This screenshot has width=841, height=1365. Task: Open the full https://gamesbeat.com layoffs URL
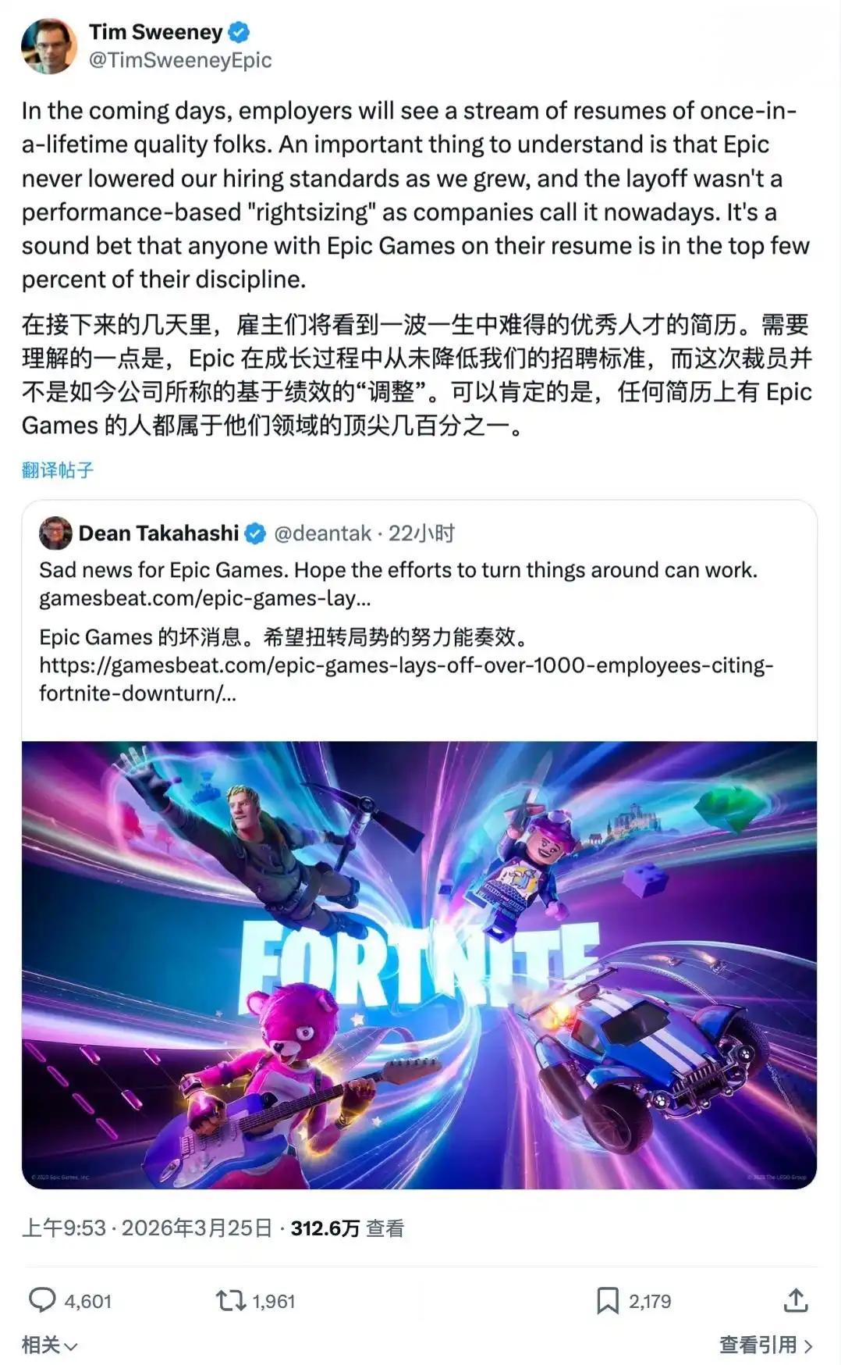click(x=406, y=679)
